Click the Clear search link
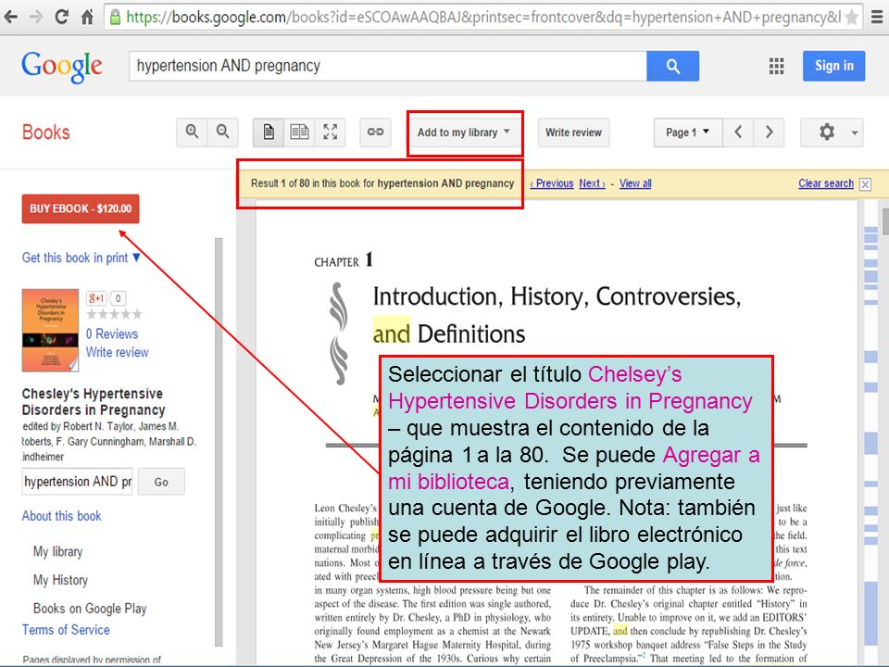This screenshot has width=889, height=667. coord(825,183)
